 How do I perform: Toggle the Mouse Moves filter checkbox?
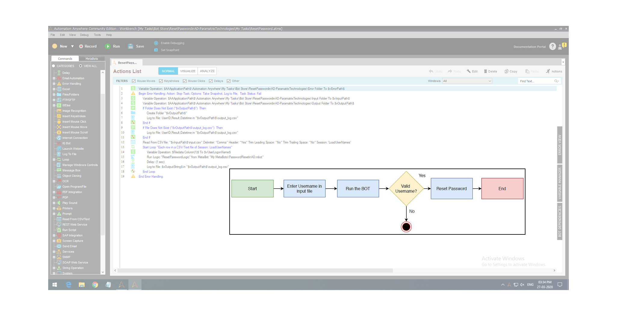click(134, 81)
